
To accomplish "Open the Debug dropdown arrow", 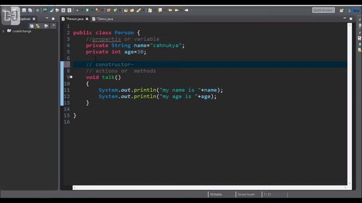I will (81, 10).
